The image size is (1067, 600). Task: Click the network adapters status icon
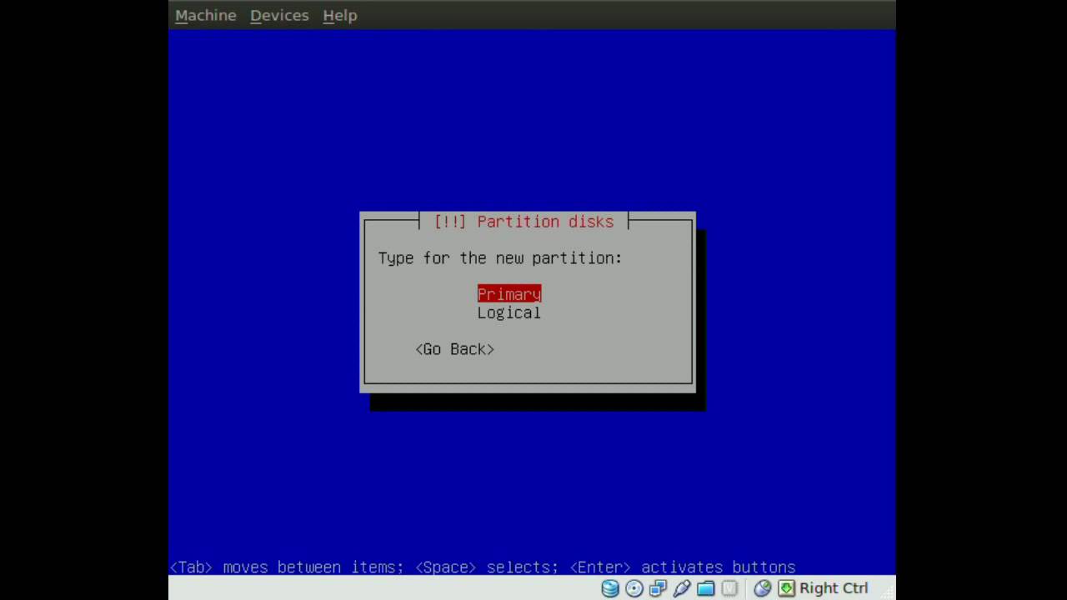658,588
